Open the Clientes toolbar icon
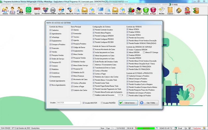The image size is (208, 130). click(x=5, y=11)
